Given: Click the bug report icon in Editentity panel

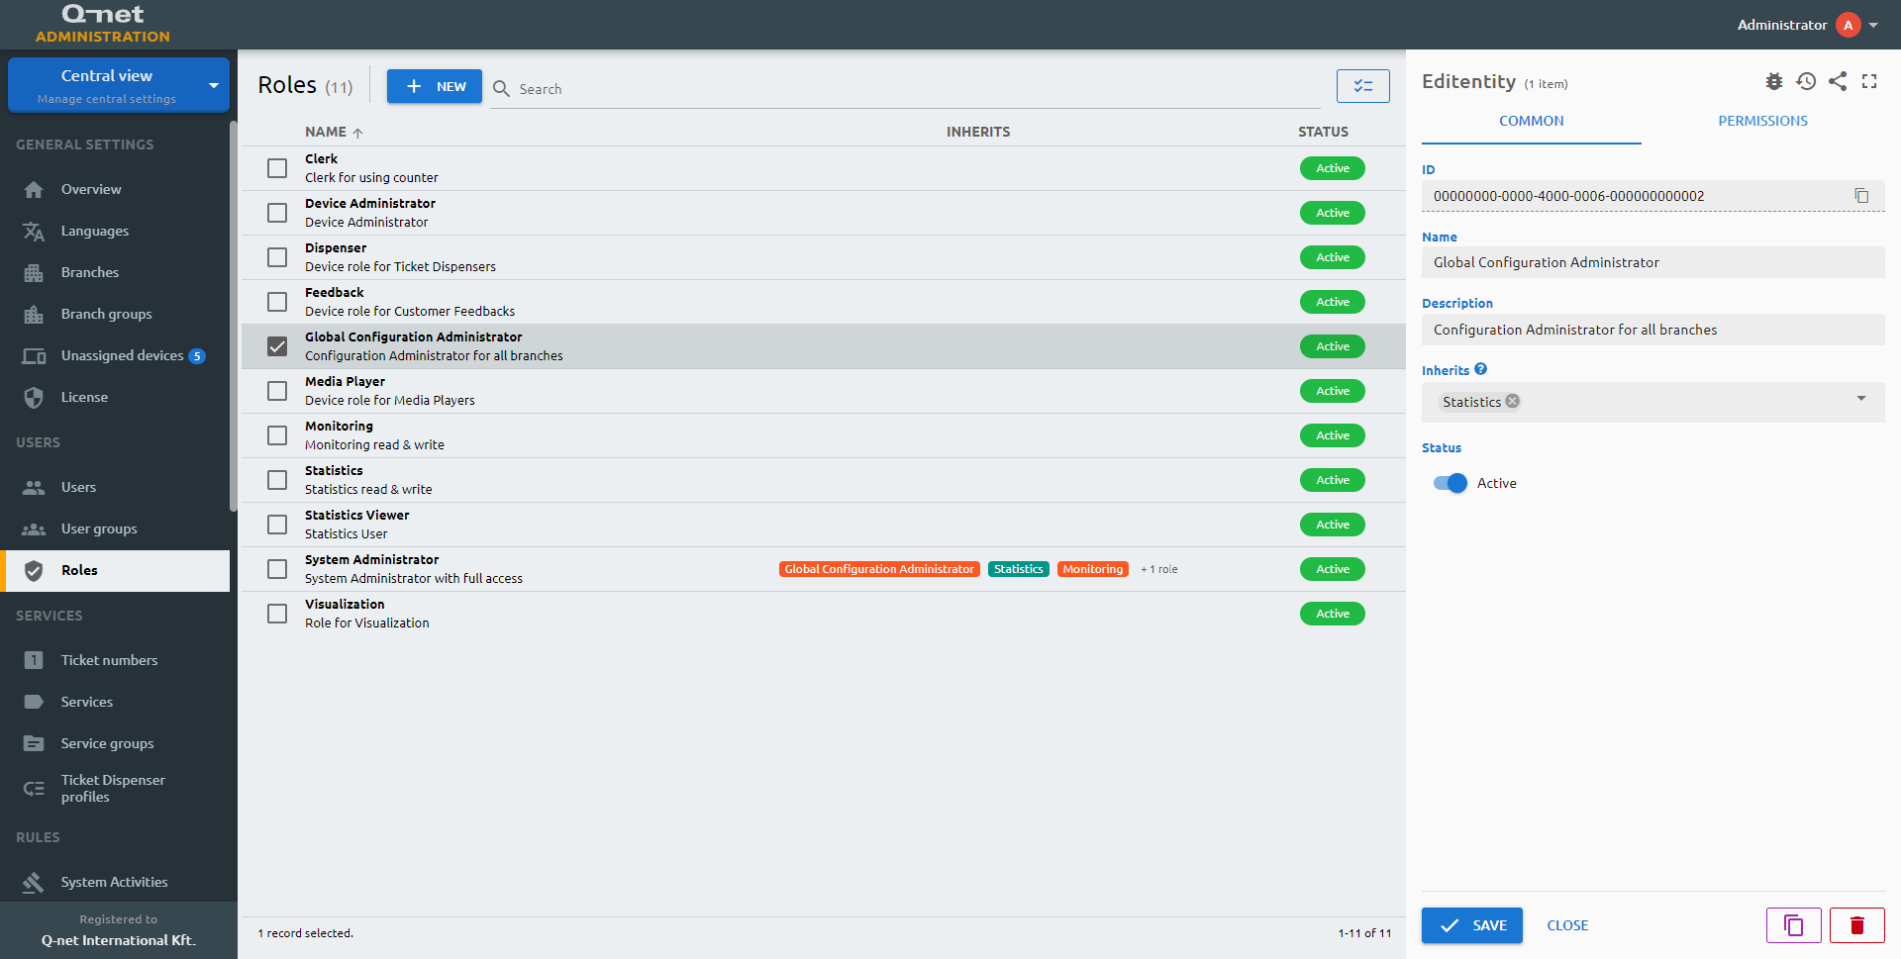Looking at the screenshot, I should [x=1774, y=81].
